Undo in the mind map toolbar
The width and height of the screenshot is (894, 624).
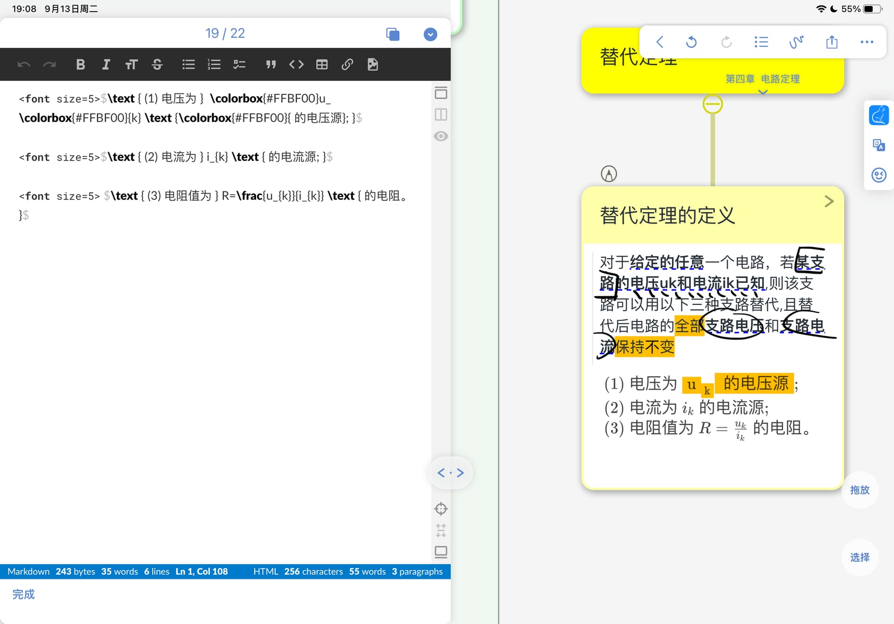coord(691,42)
